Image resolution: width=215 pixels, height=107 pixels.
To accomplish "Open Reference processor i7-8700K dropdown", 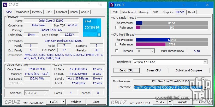I will (x=205, y=88).
